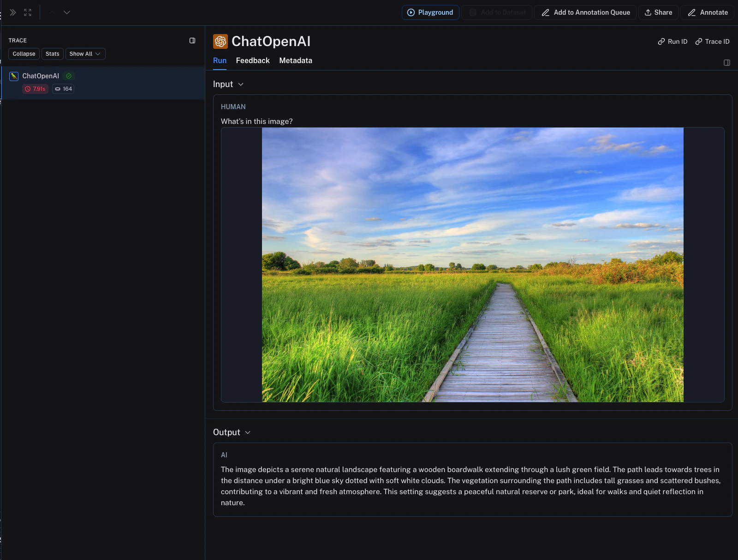Click the Annotate button
Viewport: 738px width, 560px height.
tap(708, 12)
